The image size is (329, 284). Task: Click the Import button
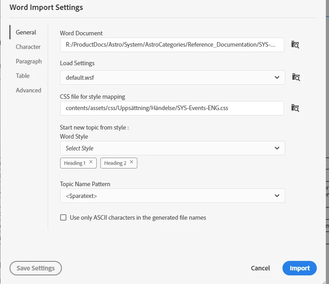click(x=299, y=268)
